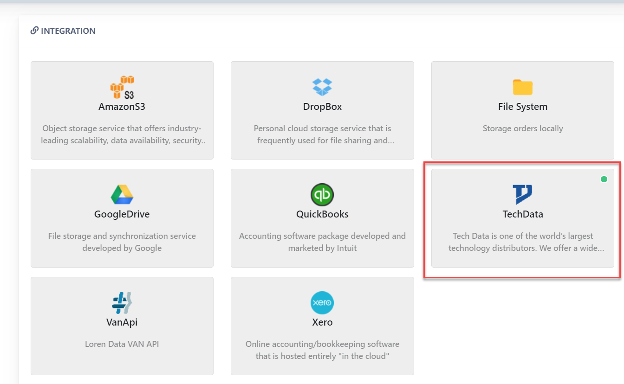Click the 'Accounting software package developed' description
624x384 pixels.
[322, 242]
